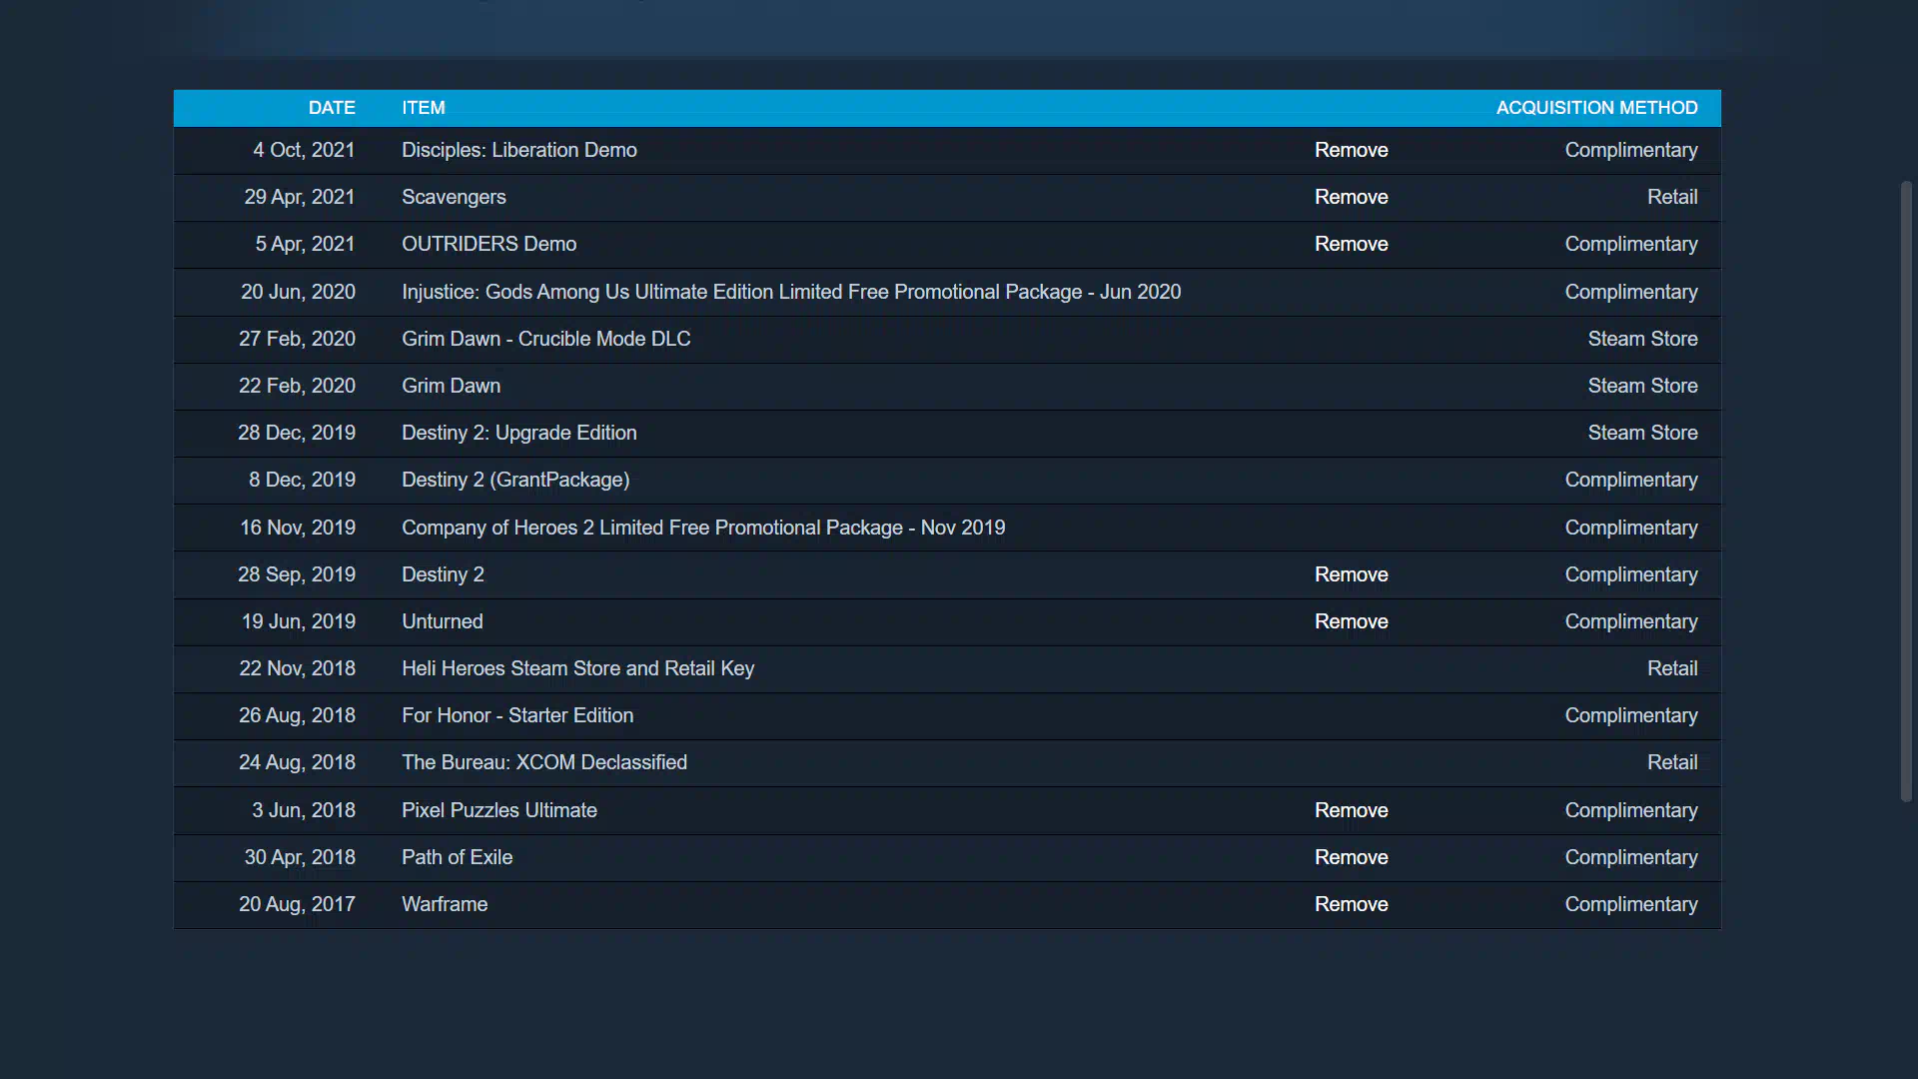This screenshot has width=1918, height=1079.
Task: Select Destiny 2: Upgrade Edition item
Action: 519,433
